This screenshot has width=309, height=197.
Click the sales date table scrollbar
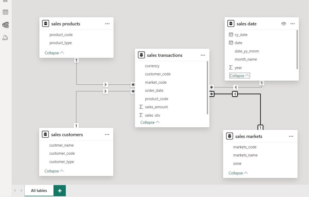297,49
